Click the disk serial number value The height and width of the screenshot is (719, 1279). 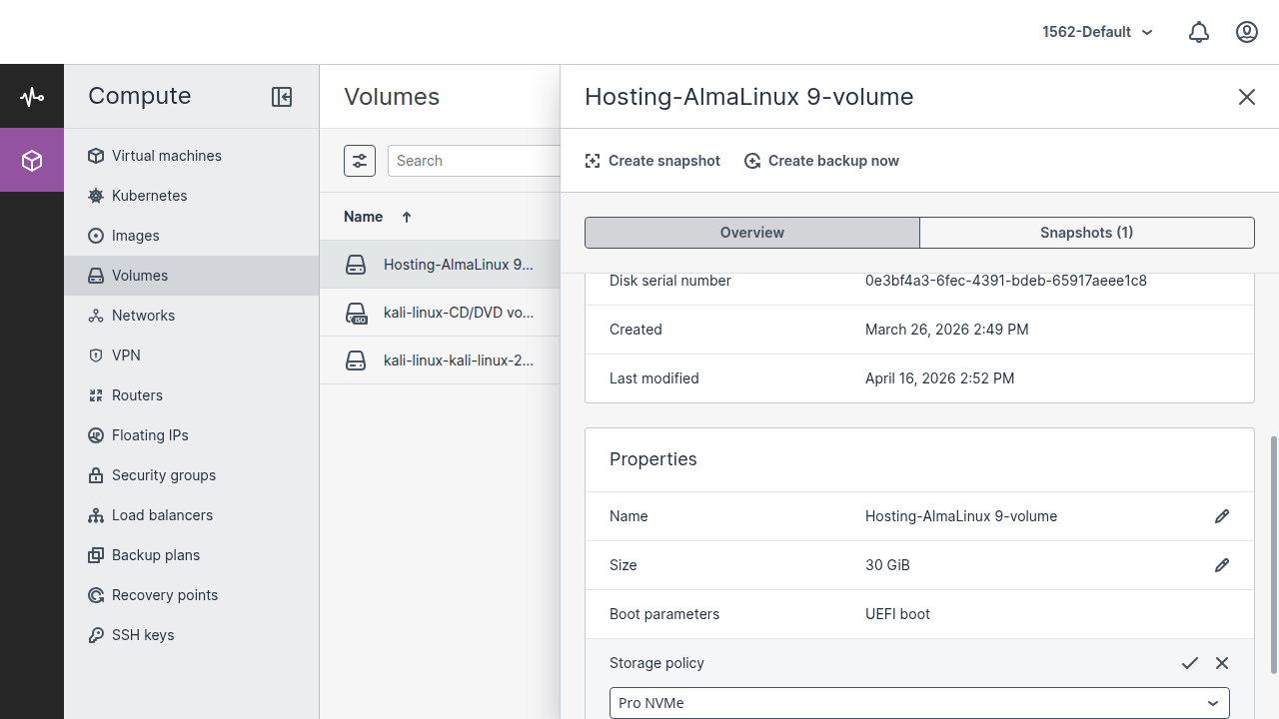coord(1006,281)
